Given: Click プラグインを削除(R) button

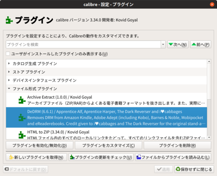Looking at the screenshot, I should (177, 145).
